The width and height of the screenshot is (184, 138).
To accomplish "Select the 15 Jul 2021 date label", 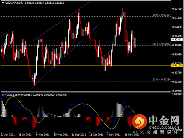I will (25, 135).
